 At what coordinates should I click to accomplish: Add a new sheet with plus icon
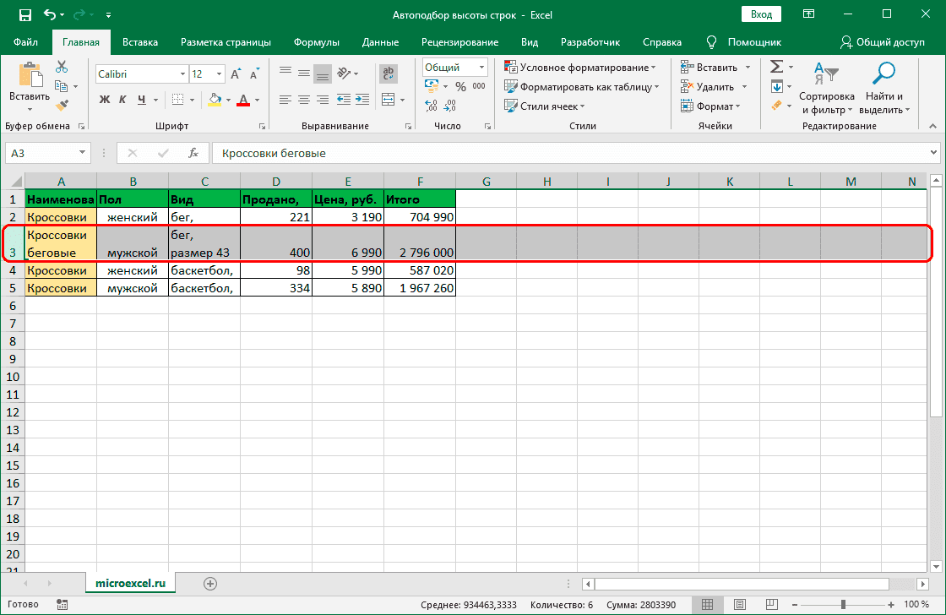(210, 583)
